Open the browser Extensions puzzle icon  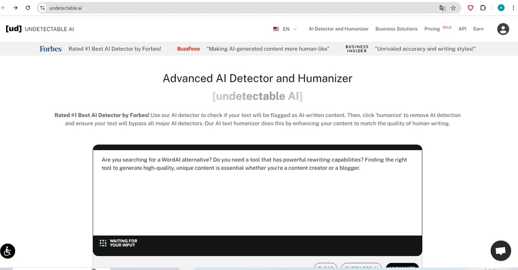click(483, 8)
